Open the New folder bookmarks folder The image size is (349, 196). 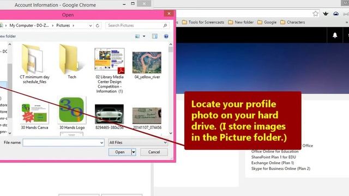pos(241,22)
